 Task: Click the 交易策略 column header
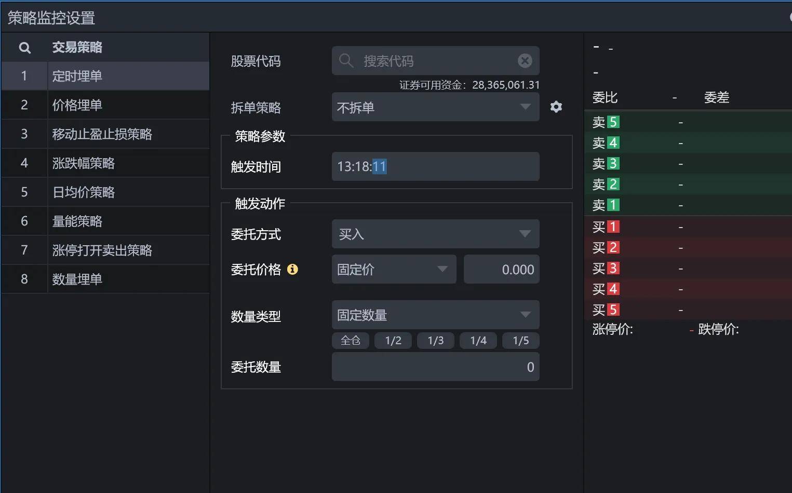coord(77,47)
